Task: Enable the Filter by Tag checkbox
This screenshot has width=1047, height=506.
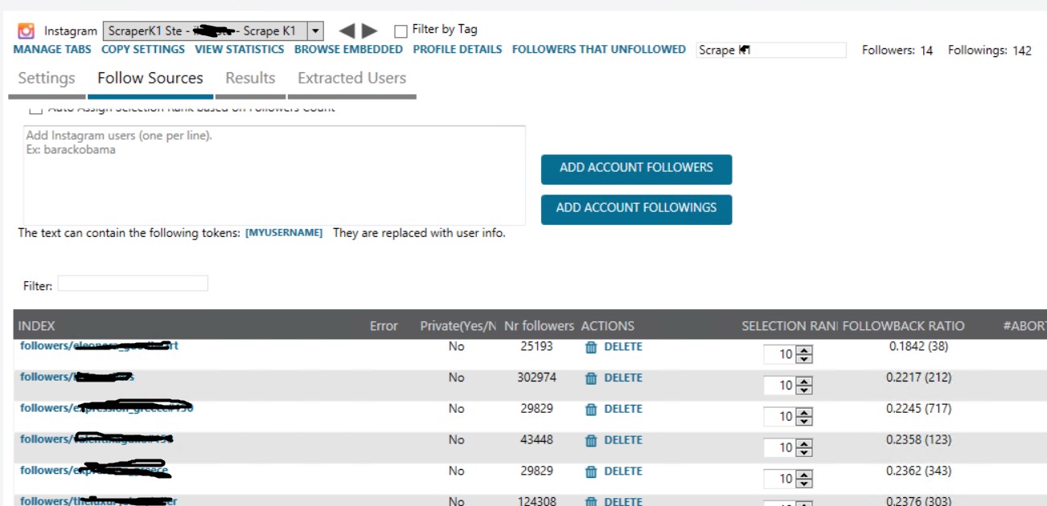Action: pos(400,31)
